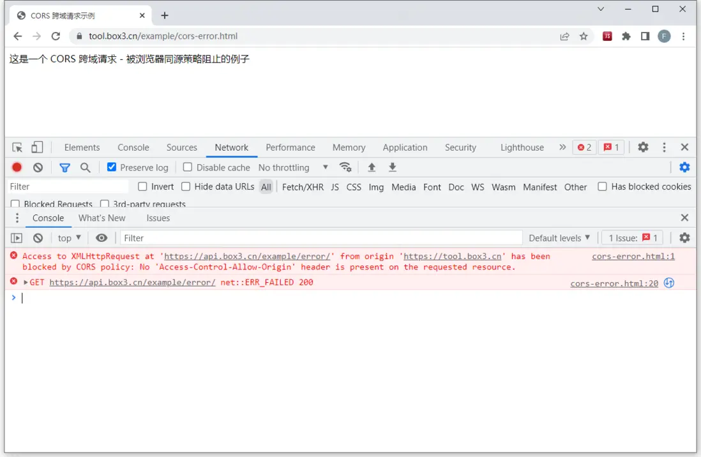This screenshot has width=701, height=457.
Task: Go back to previous page
Action: coord(18,36)
